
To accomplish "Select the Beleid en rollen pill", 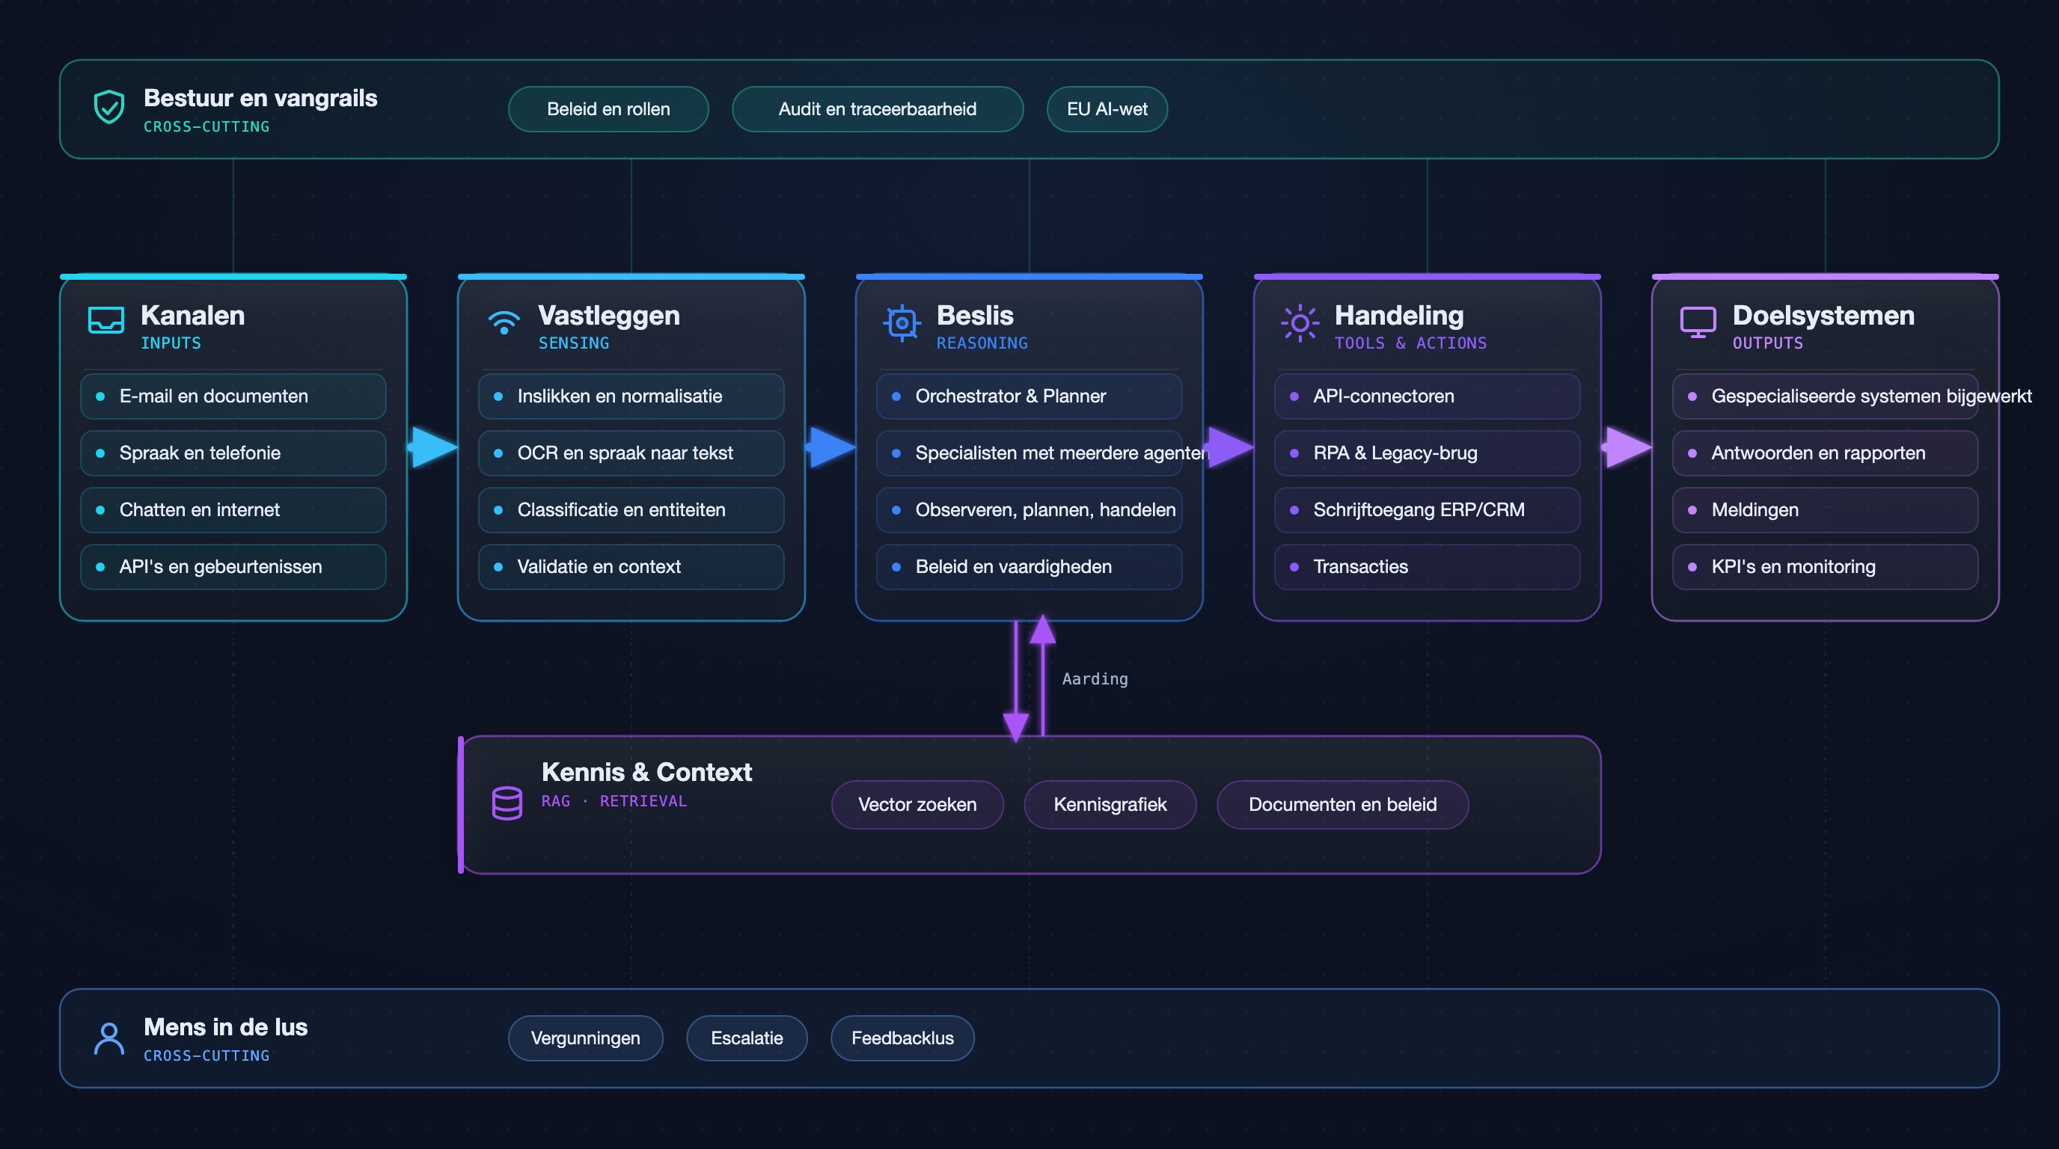I will click(x=608, y=109).
